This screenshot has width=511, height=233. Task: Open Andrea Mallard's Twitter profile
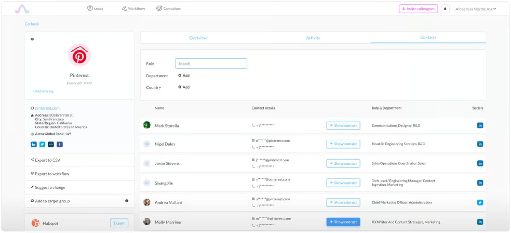tap(480, 202)
